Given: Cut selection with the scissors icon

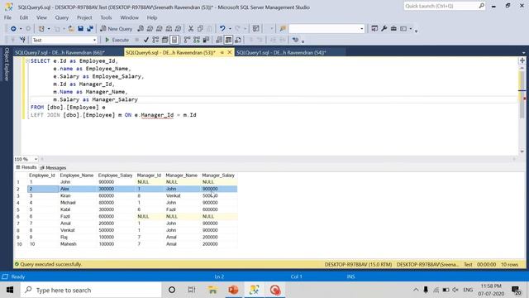Looking at the screenshot, I should (x=191, y=29).
